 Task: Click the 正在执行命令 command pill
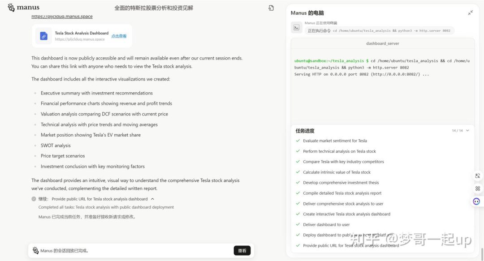pyautogui.click(x=379, y=30)
